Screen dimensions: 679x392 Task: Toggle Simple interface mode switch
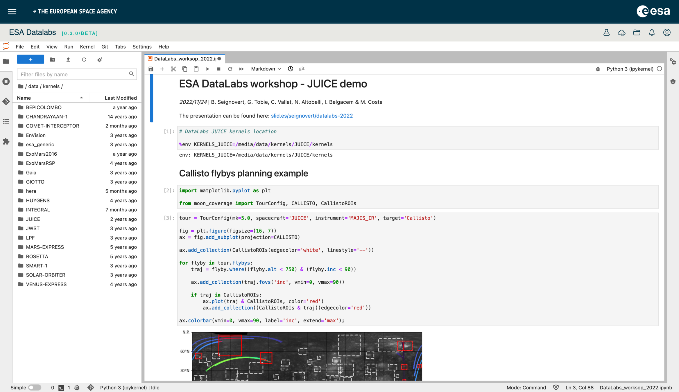(x=35, y=387)
